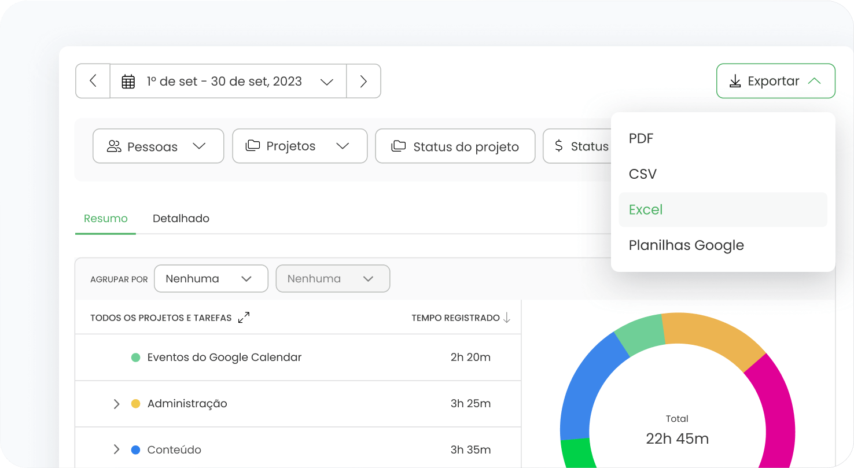Choose PDF export option
This screenshot has height=468, width=854.
(640, 139)
